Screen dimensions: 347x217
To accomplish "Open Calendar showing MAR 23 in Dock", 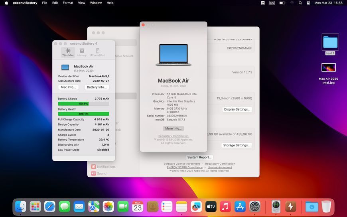I will (138, 207).
